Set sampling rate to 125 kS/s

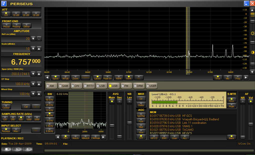pyautogui.click(x=5, y=119)
